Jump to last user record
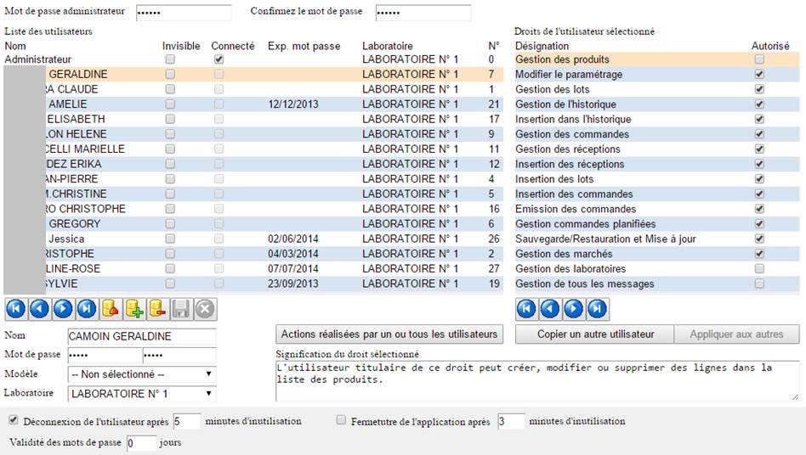The height and width of the screenshot is (455, 806). (87, 309)
